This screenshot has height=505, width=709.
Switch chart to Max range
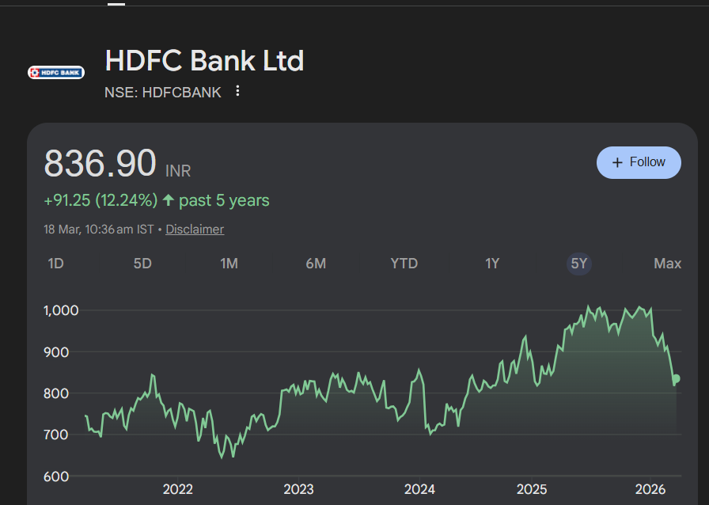point(667,264)
